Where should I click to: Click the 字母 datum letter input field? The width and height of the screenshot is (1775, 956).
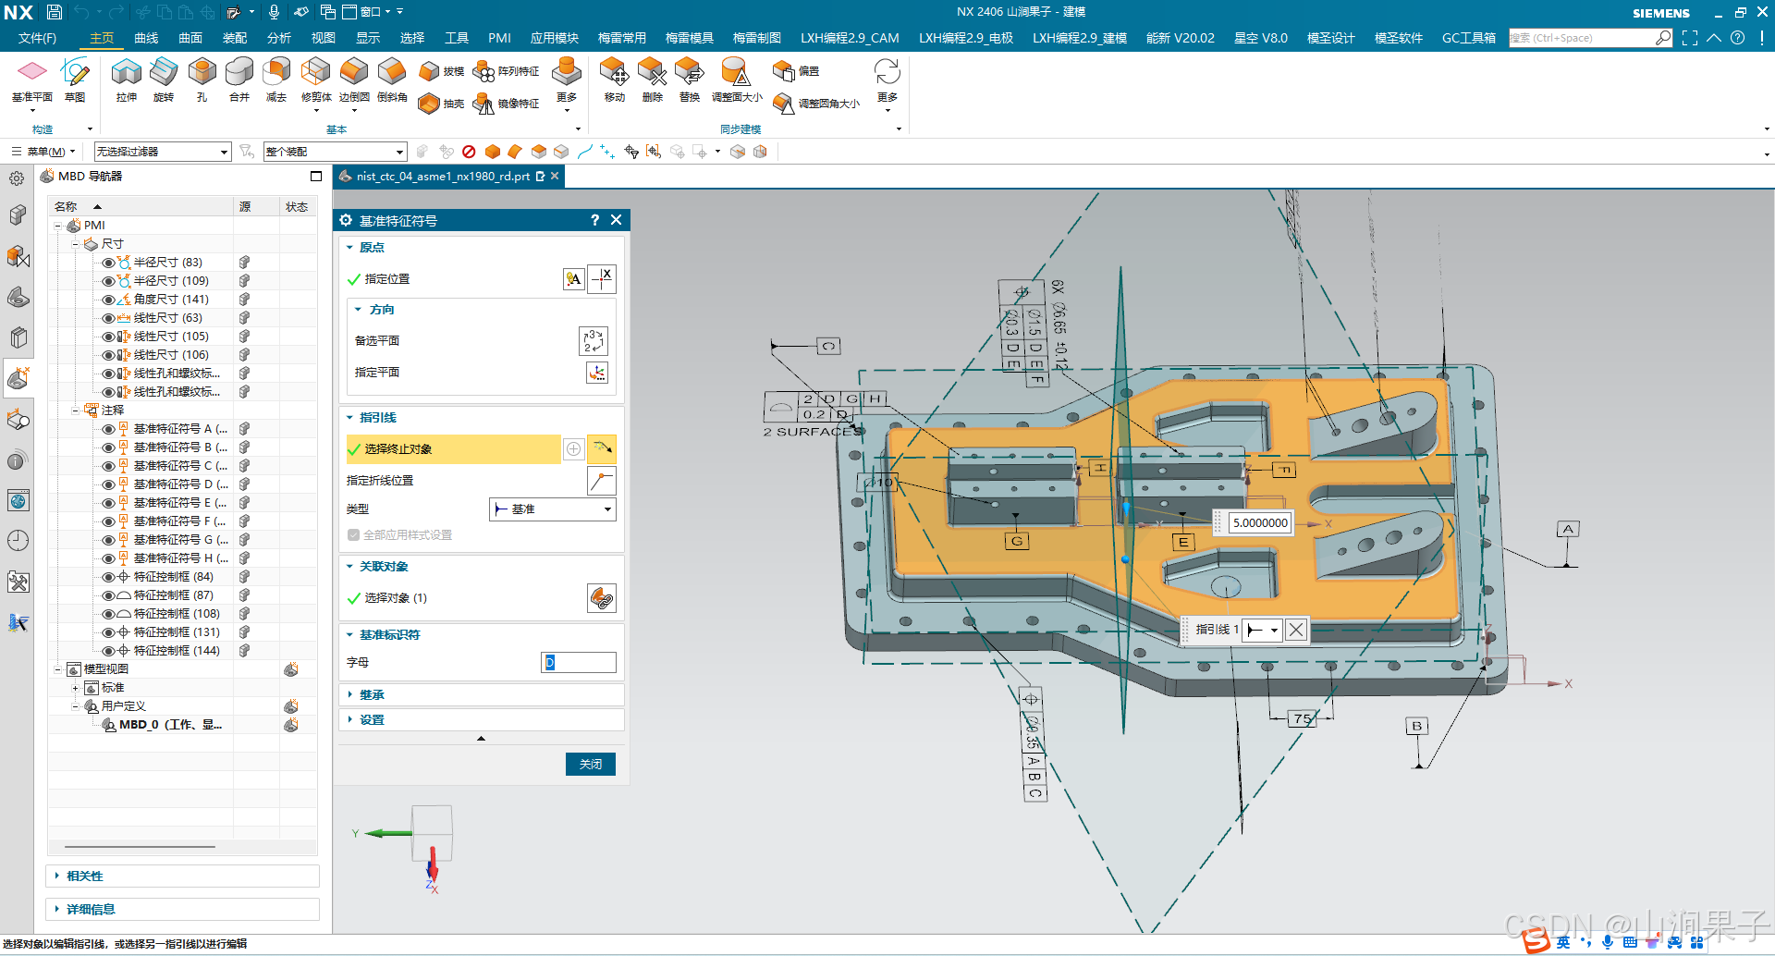pyautogui.click(x=579, y=663)
